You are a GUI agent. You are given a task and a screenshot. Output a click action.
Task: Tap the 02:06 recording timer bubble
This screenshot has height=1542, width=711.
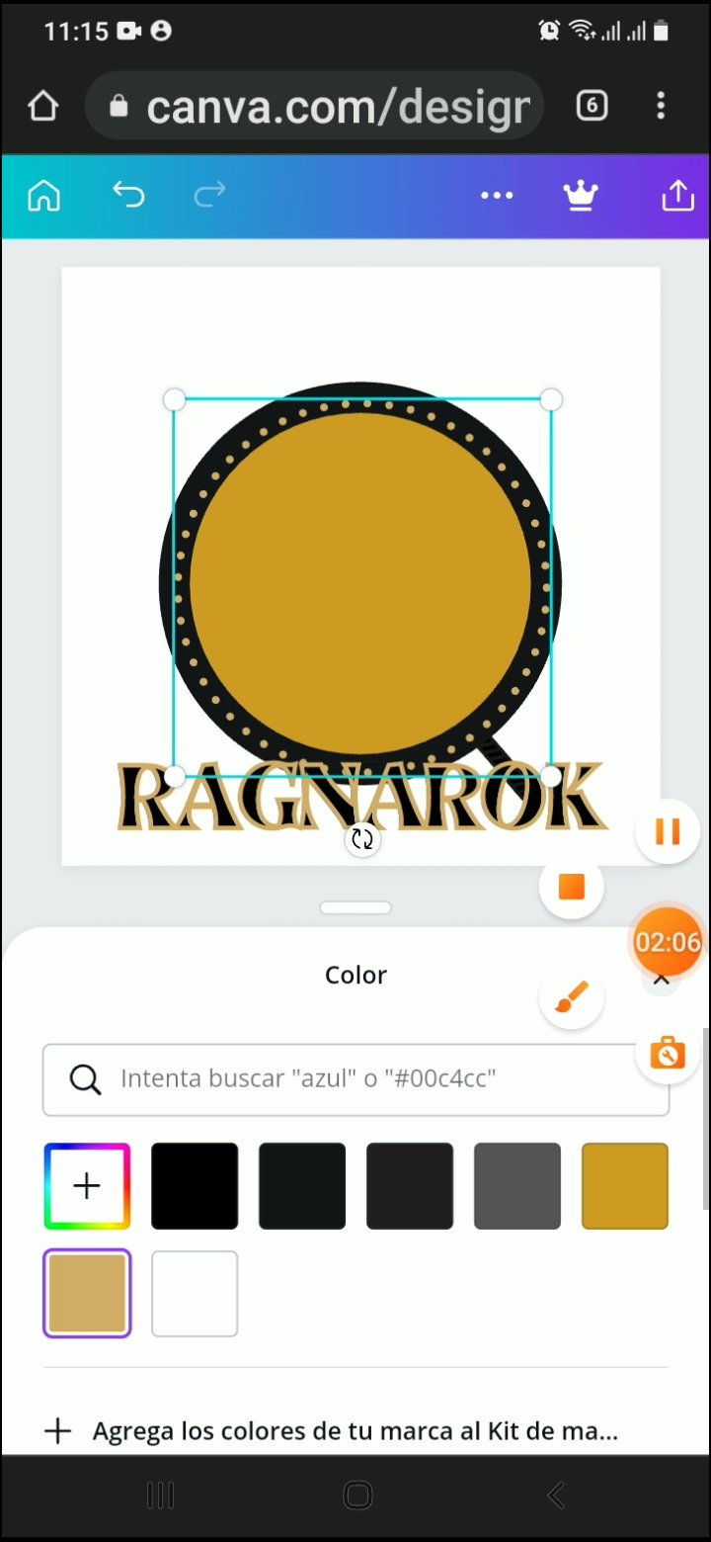[x=668, y=942]
